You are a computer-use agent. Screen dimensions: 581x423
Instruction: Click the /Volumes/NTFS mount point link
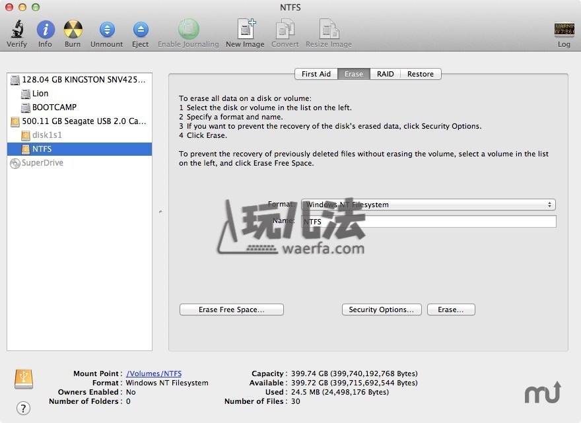tap(154, 374)
